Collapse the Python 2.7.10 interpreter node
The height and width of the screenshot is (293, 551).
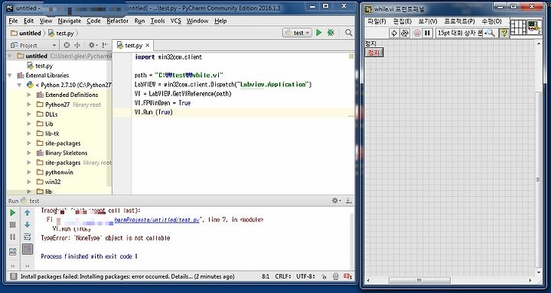[x=20, y=85]
